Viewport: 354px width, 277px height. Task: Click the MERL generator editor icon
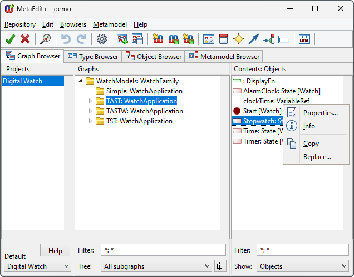click(304, 39)
